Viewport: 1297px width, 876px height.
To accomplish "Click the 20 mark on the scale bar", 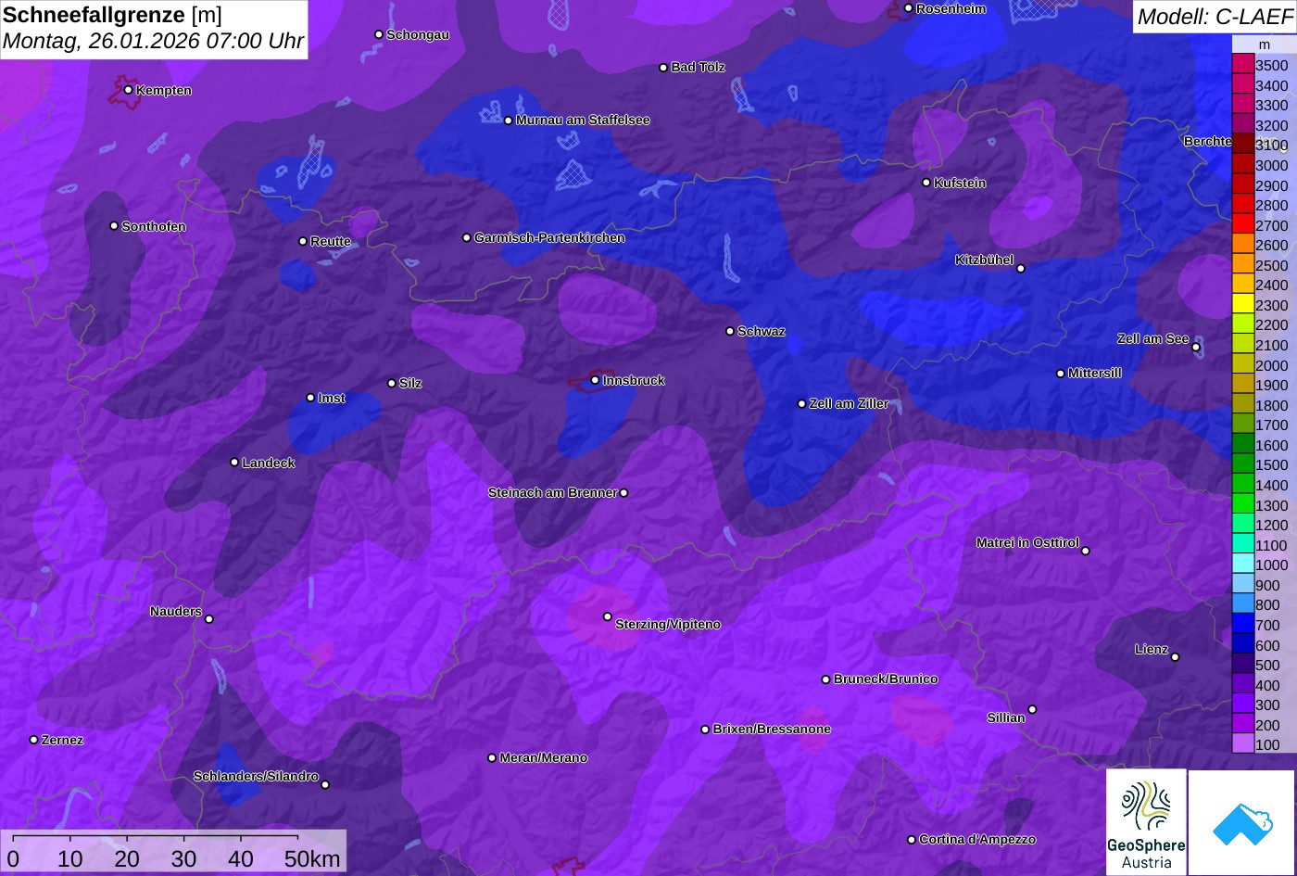I will tap(127, 859).
